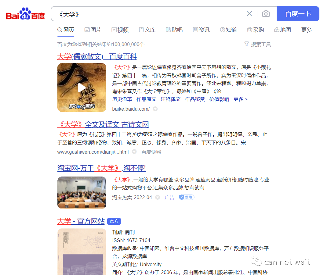
Task: Select the 网页 tab
Action: tap(66, 30)
